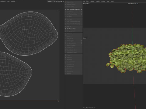Click the Boundary to Quad icon

coord(65,52)
